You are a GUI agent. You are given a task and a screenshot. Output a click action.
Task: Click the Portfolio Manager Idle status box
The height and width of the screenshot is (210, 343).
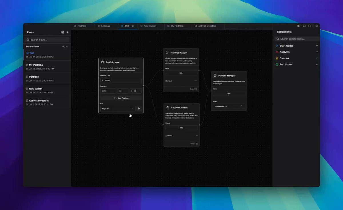(x=229, y=94)
